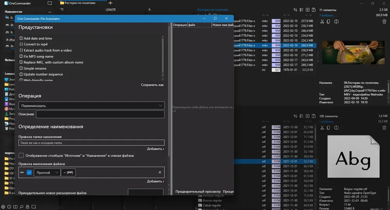Toggle dual-pane layout icon in bottom bar
390x210 pixels.
15,207
